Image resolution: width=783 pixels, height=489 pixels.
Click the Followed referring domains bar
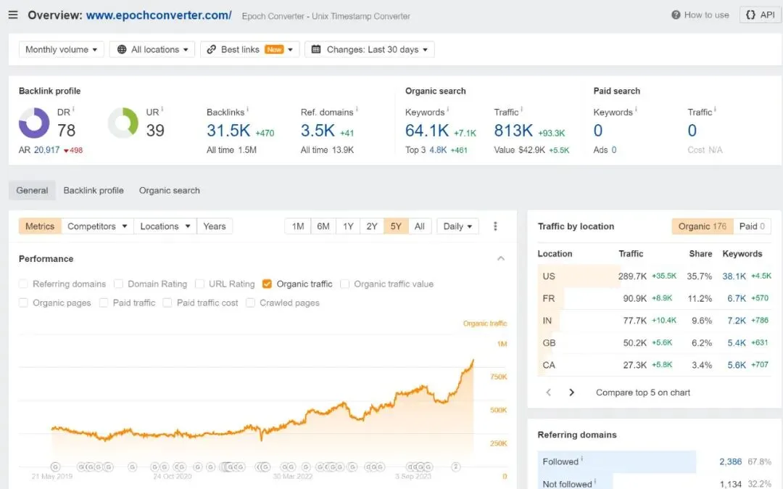[x=617, y=461]
